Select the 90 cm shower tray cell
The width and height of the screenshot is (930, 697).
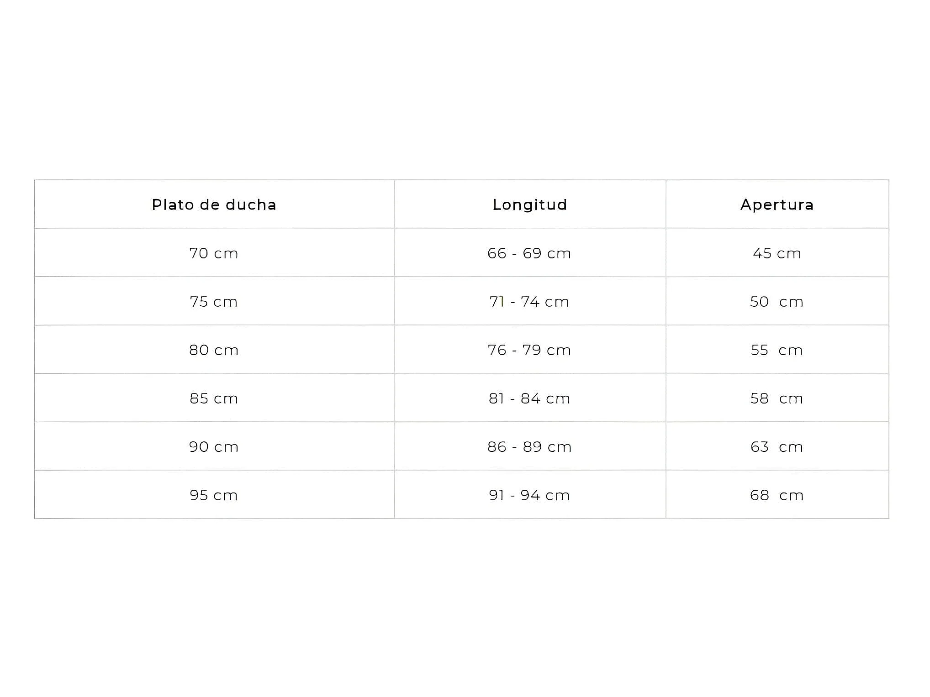click(x=214, y=447)
